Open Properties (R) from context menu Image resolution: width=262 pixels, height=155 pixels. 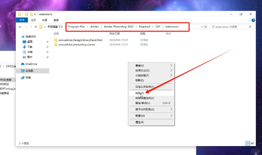coord(151,122)
